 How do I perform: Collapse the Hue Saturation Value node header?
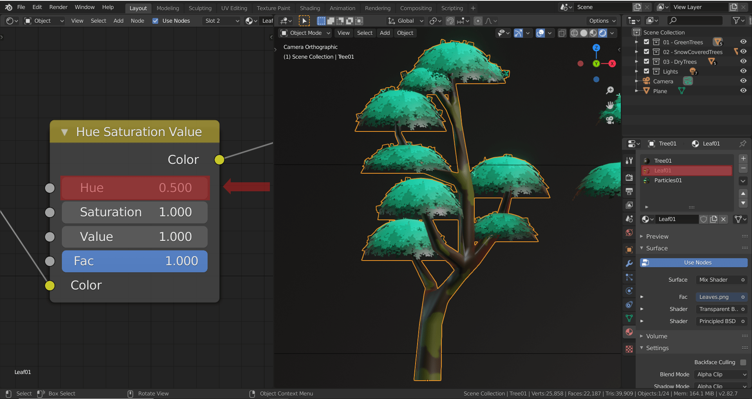click(65, 132)
